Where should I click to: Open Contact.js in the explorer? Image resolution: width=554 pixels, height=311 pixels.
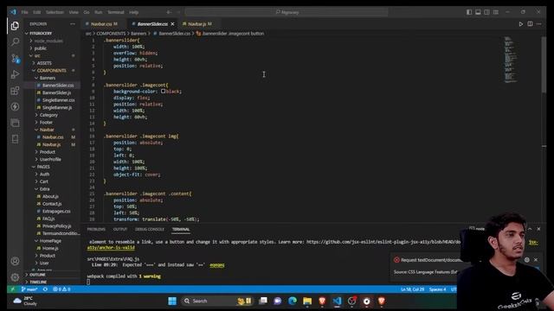coord(52,204)
